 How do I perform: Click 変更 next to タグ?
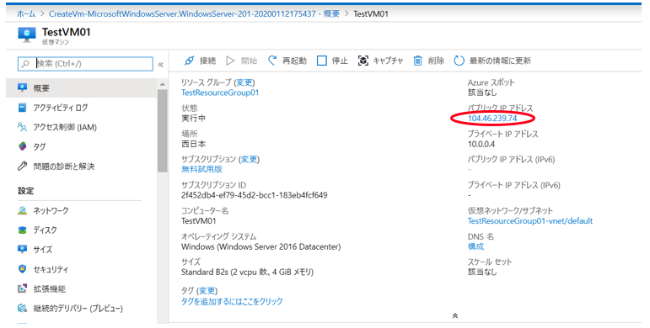pyautogui.click(x=207, y=291)
